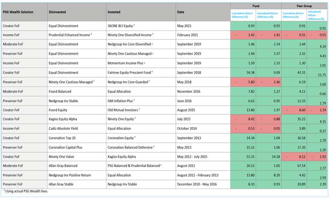Image resolution: width=330 pixels, height=198 pixels.
Task: Click the February 2021 date cell
Action: pyautogui.click(x=189, y=35)
